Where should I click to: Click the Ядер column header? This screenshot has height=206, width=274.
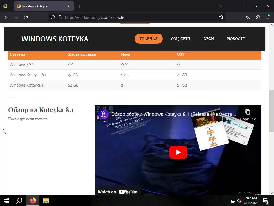[x=125, y=54]
